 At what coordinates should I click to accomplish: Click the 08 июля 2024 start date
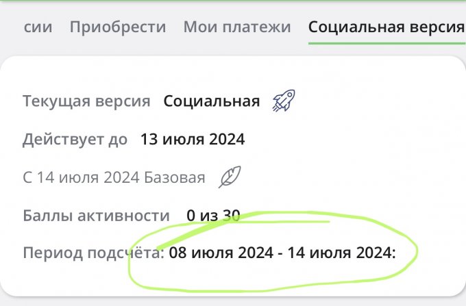click(x=220, y=253)
